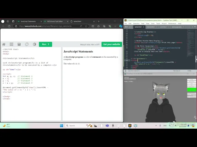View site information lock icon
197x147 pixels.
point(16,26)
